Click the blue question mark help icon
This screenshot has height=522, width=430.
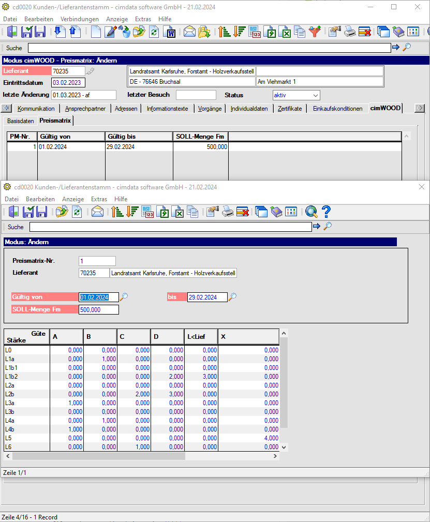pyautogui.click(x=326, y=212)
